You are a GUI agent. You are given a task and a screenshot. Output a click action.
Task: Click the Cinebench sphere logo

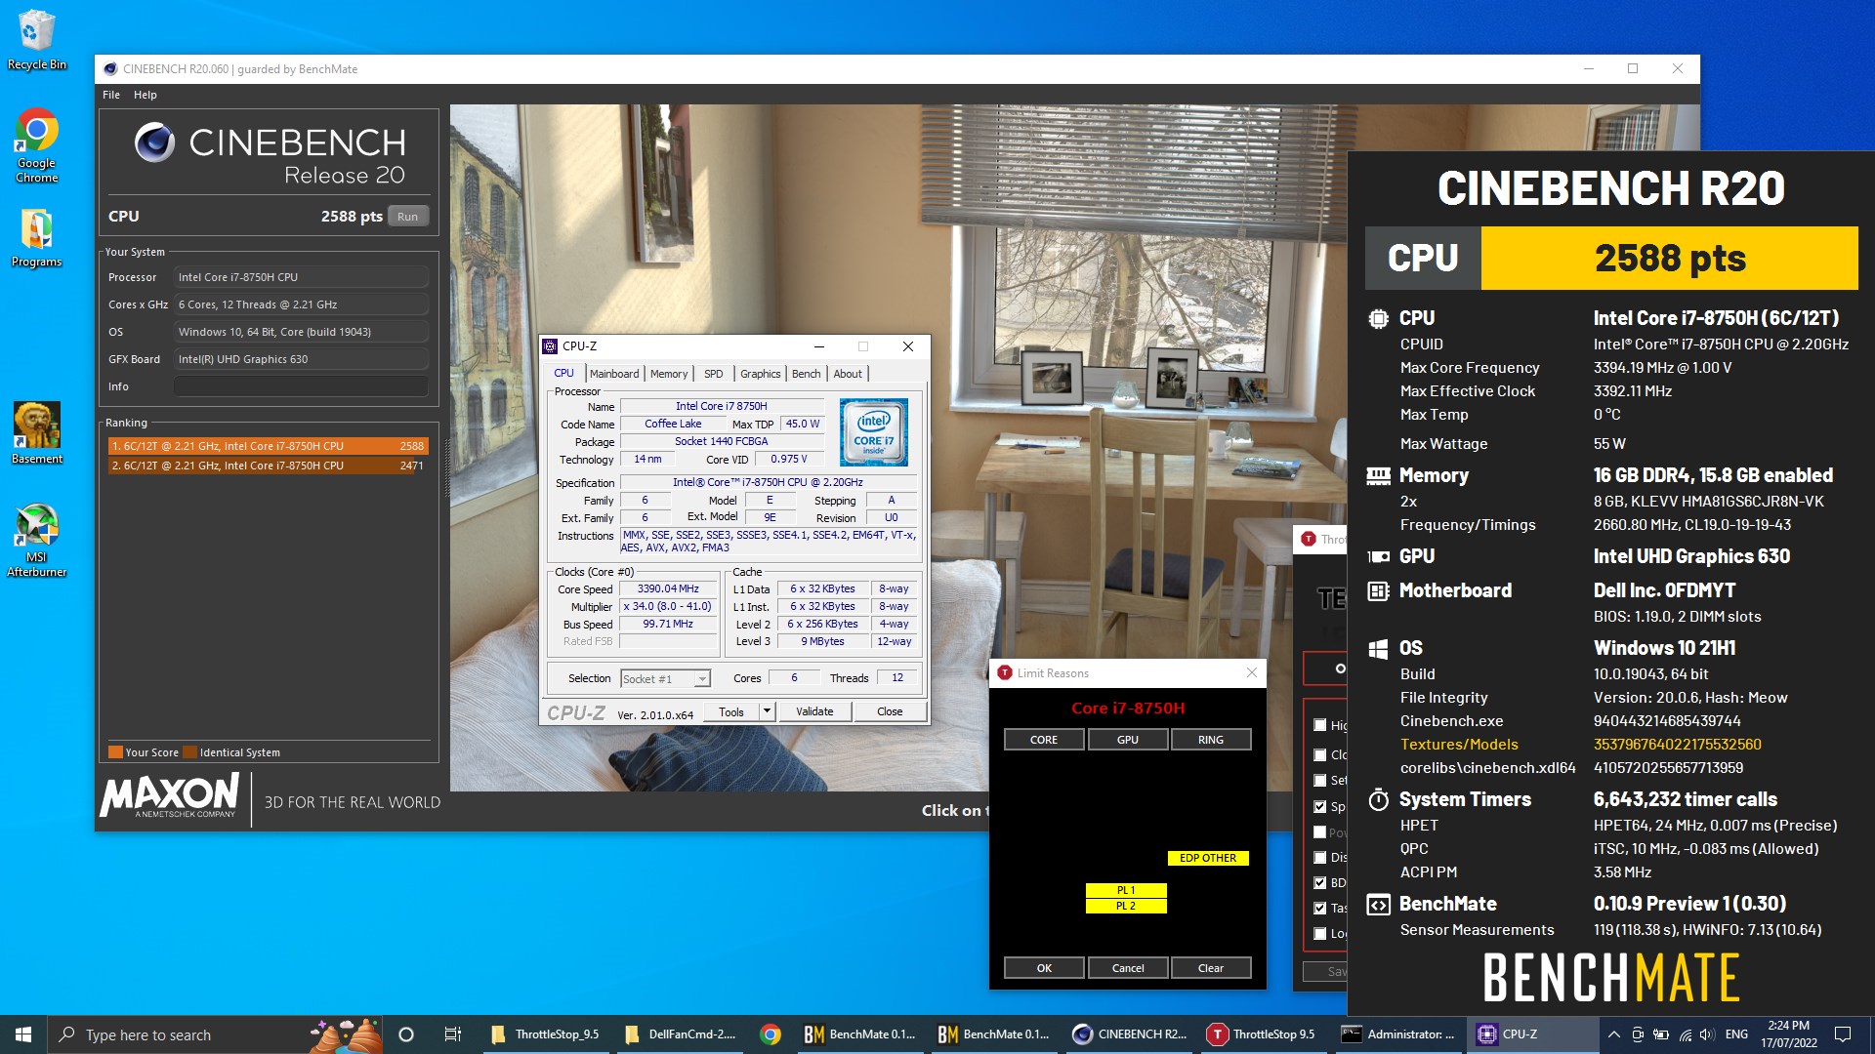(154, 142)
